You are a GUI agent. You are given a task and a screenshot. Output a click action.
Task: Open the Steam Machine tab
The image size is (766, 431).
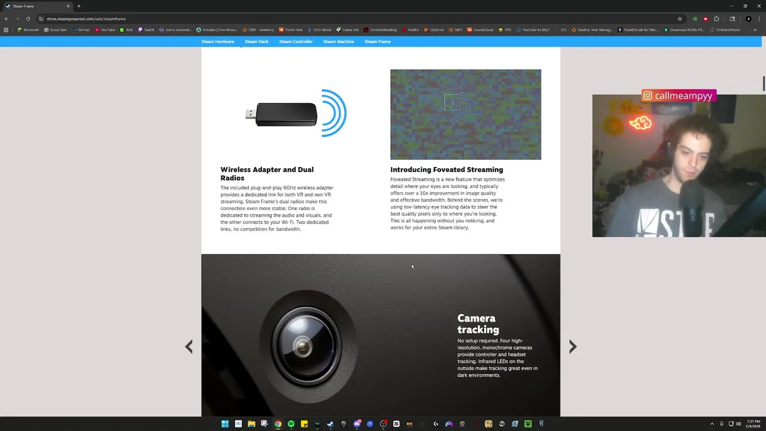tap(338, 42)
